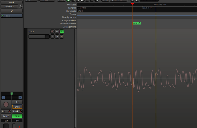Open the playlist (P) button on the track
This screenshot has width=197, height=128.
click(x=52, y=37)
